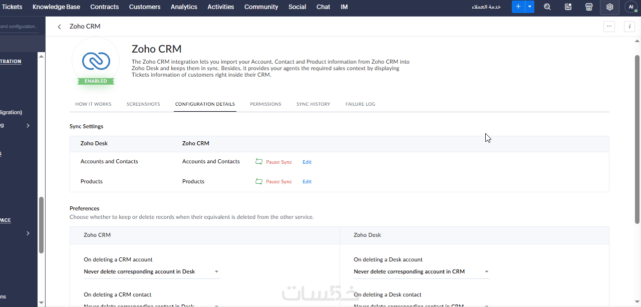Click the info icon button
Screen dimensions: 641x307
point(629,27)
